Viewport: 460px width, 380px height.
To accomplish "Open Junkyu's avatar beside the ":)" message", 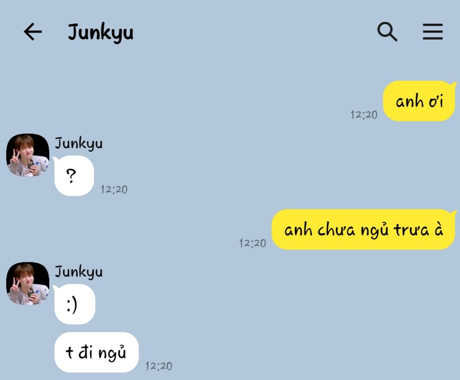I will (28, 283).
